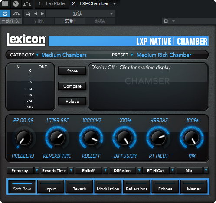Click the Reload button
This screenshot has height=203, width=216.
(72, 101)
